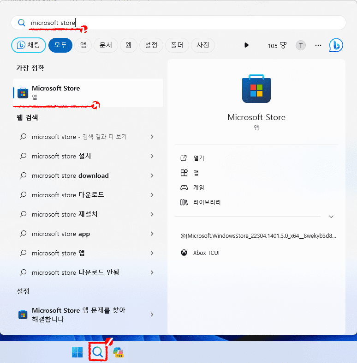Expand chevron for 'microsoft store app'
Screen dimensions: 357x363
tap(152, 234)
